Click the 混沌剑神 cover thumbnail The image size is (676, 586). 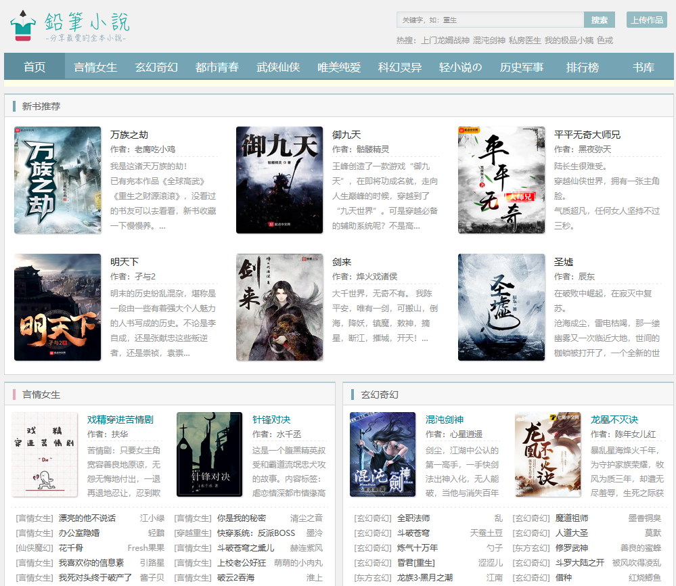tap(382, 454)
